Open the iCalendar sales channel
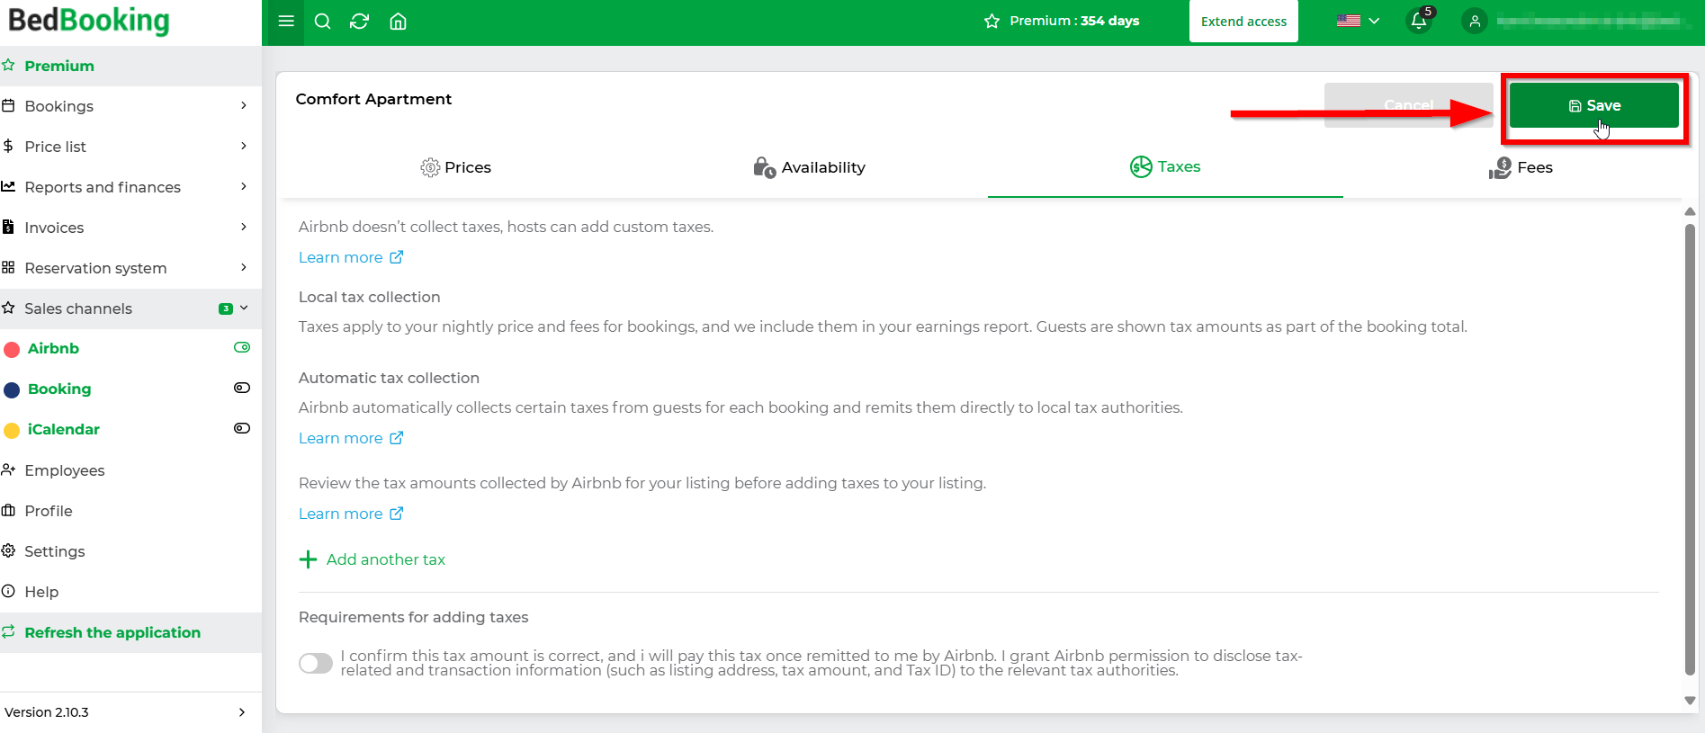The width and height of the screenshot is (1705, 733). [63, 429]
